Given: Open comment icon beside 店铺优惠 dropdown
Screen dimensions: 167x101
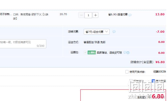Looking at the screenshot, I should coord(114,32).
